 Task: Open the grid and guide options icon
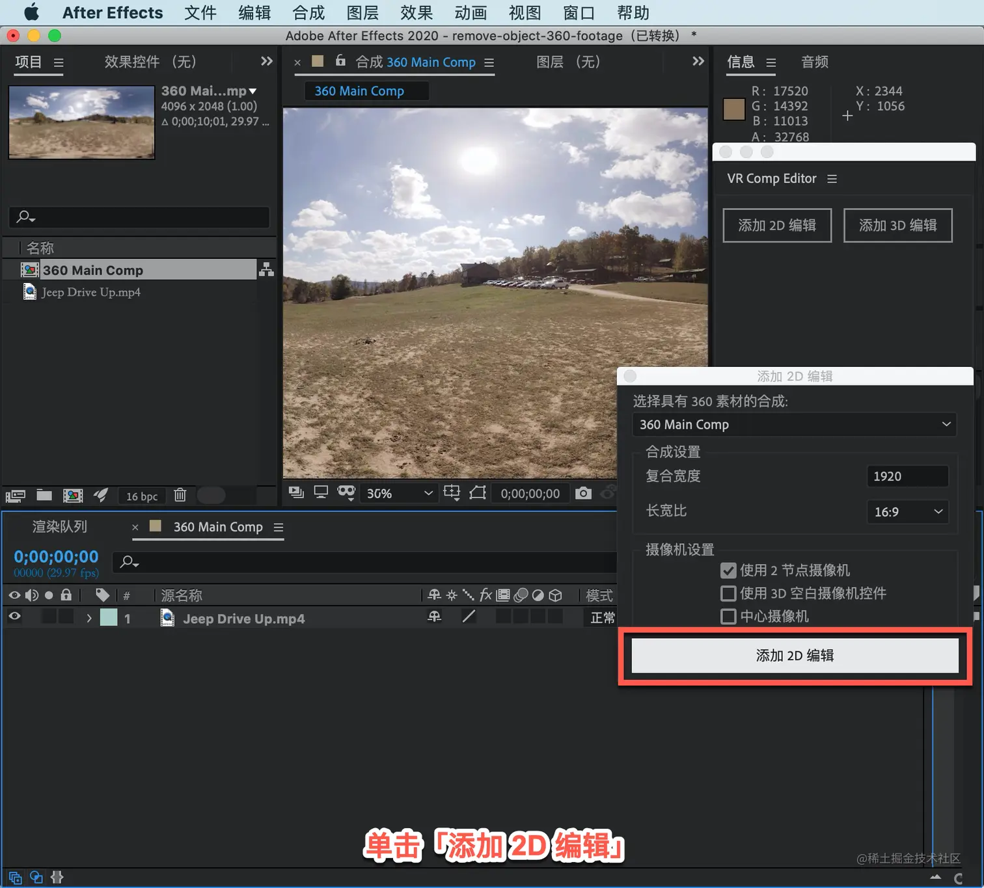[452, 492]
